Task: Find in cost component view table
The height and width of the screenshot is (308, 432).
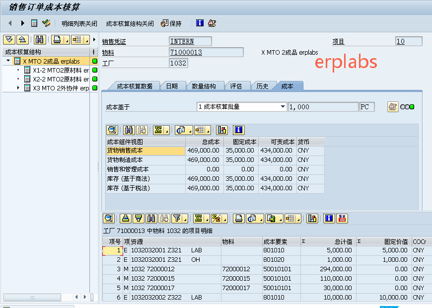Action: pyautogui.click(x=129, y=130)
